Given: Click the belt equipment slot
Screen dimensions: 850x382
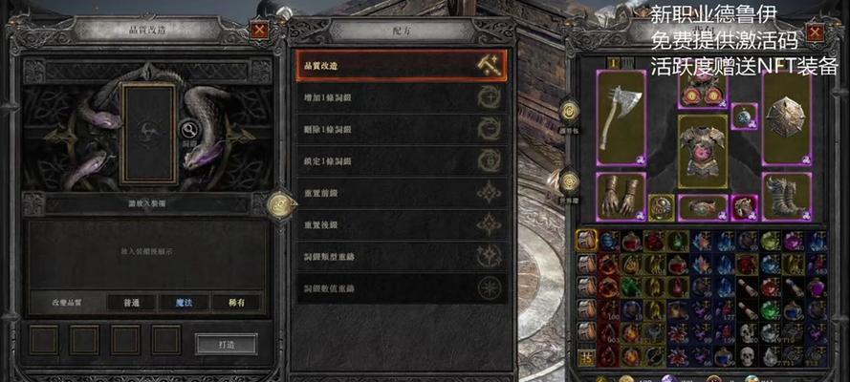Looking at the screenshot, I should point(703,208).
